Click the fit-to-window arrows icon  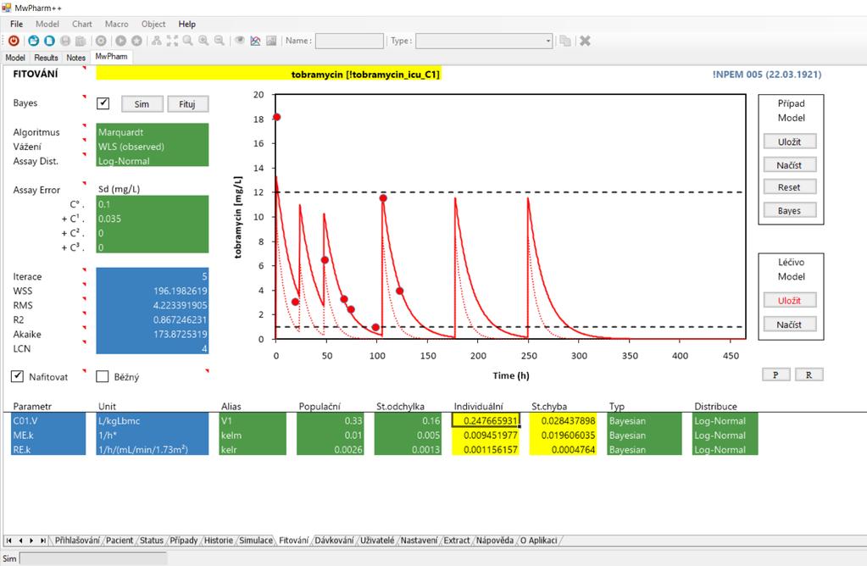pos(173,41)
